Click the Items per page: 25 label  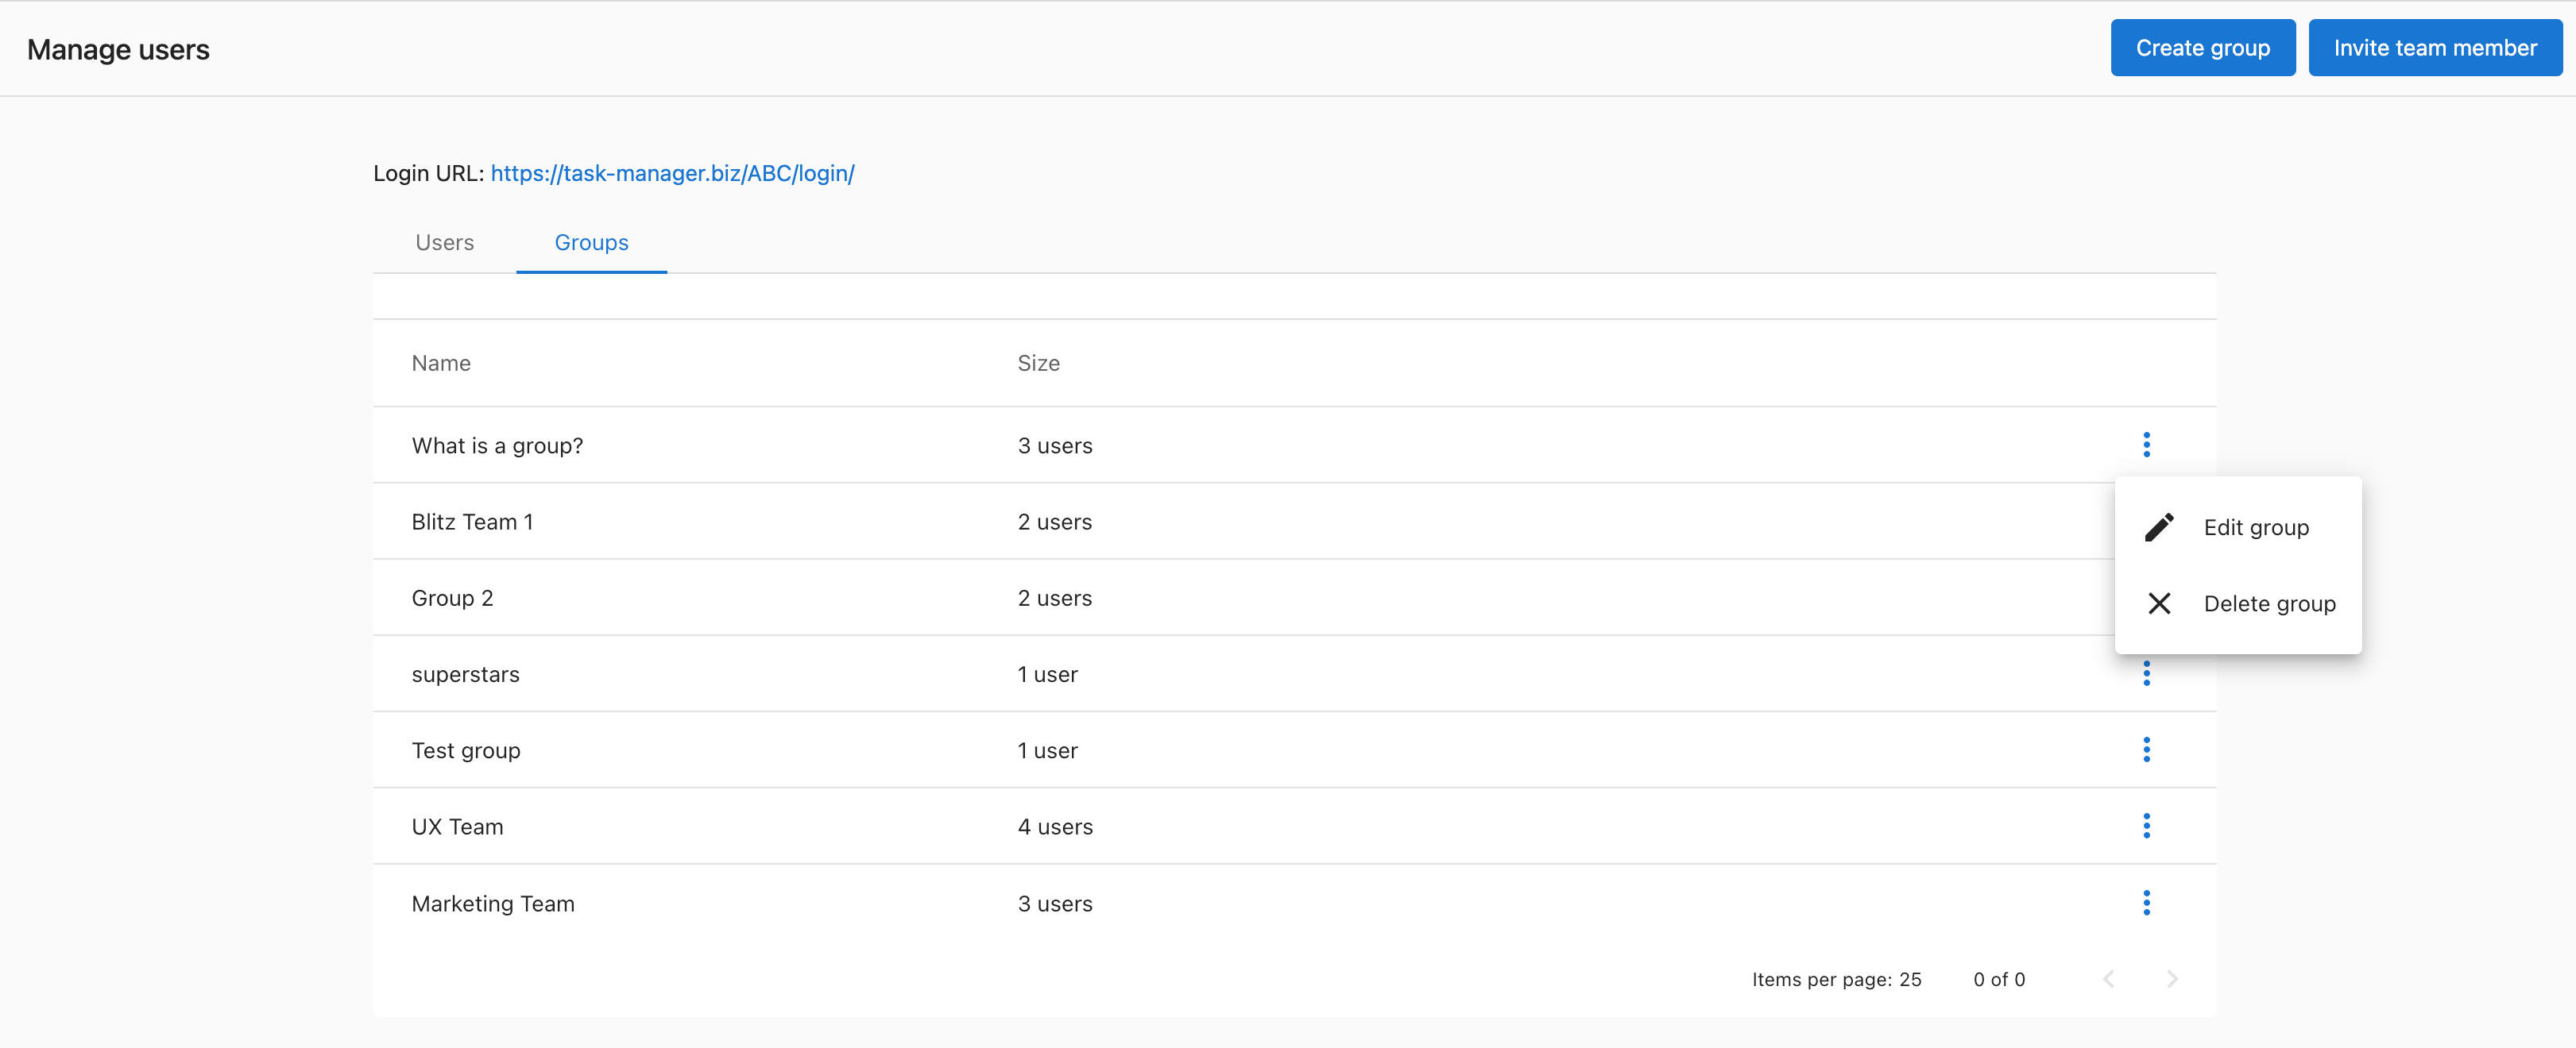coord(1836,980)
